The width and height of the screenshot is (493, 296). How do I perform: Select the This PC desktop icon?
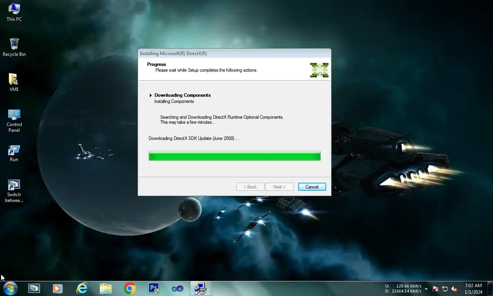[x=14, y=12]
